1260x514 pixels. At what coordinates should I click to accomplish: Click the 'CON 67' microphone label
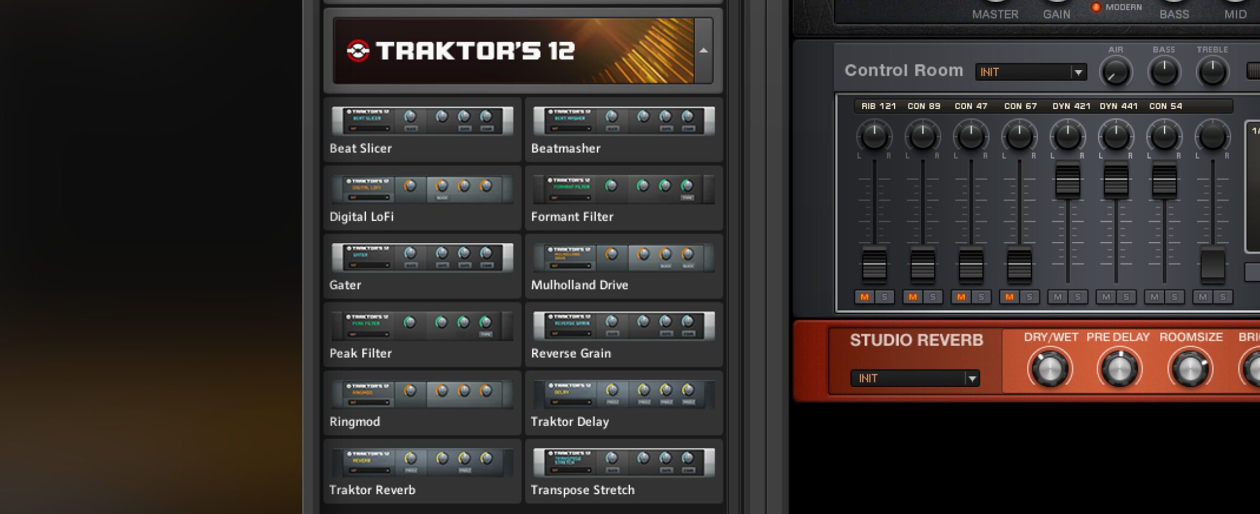[1021, 106]
